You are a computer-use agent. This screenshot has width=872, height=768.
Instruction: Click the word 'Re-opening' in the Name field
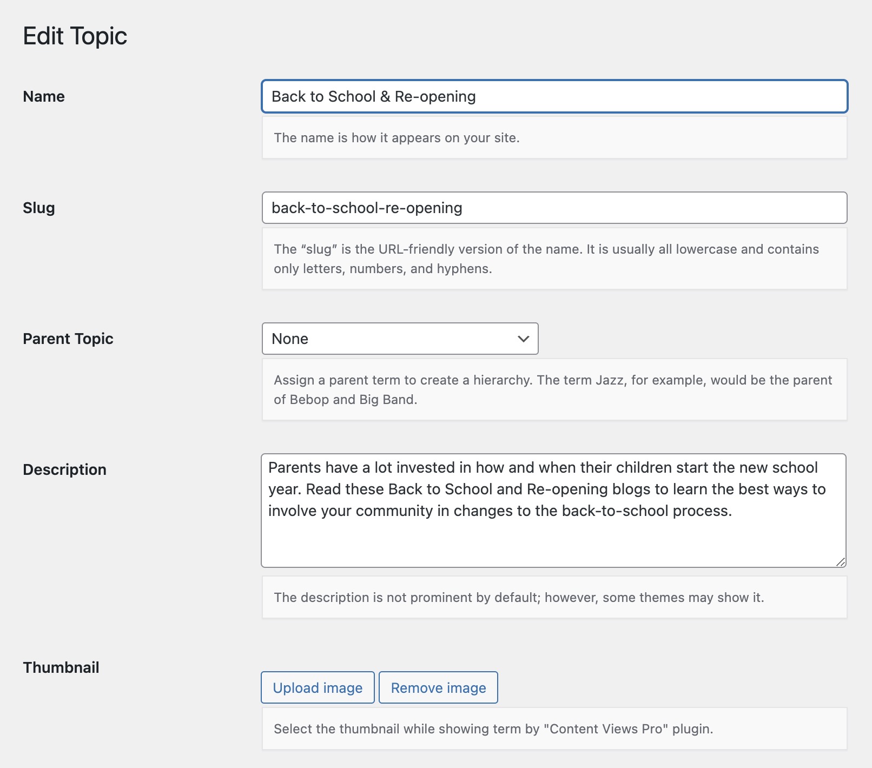(435, 96)
